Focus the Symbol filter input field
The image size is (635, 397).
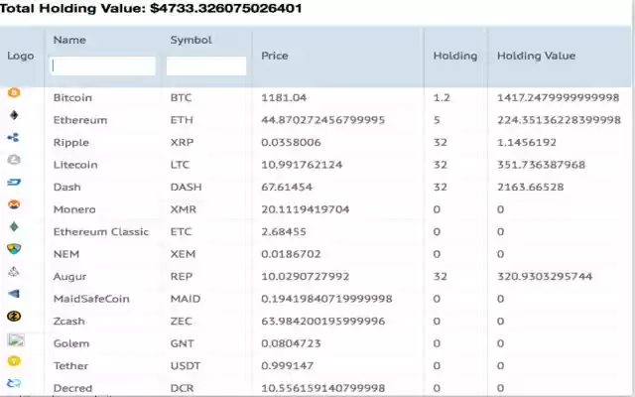click(x=206, y=66)
